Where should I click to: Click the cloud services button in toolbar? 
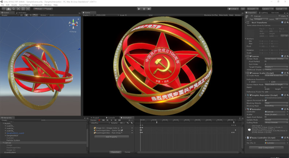coord(243,9)
